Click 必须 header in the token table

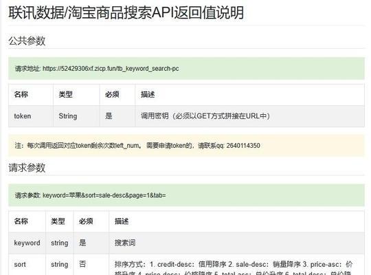[112, 94]
